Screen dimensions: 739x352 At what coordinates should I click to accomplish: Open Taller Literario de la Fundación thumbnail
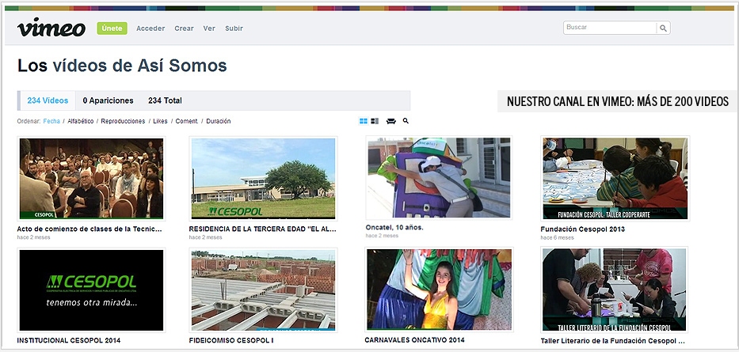(x=615, y=290)
